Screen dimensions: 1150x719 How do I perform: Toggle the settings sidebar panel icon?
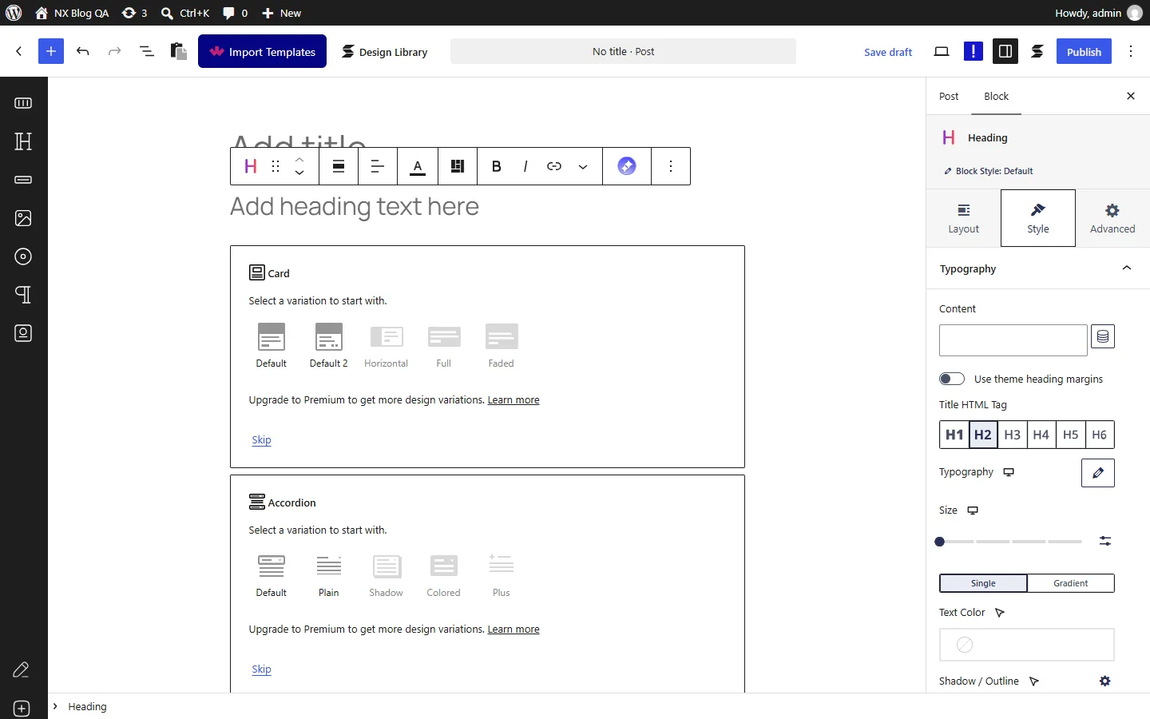1005,51
